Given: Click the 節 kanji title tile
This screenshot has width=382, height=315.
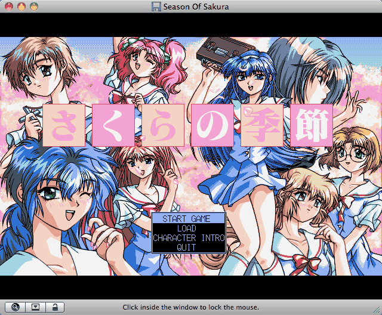Looking at the screenshot, I should tap(312, 125).
